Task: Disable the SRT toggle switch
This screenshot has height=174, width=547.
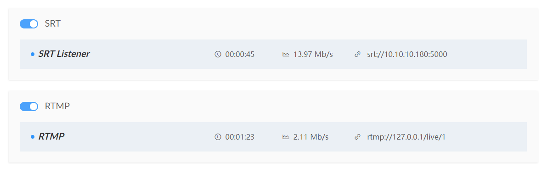Action: (x=28, y=24)
